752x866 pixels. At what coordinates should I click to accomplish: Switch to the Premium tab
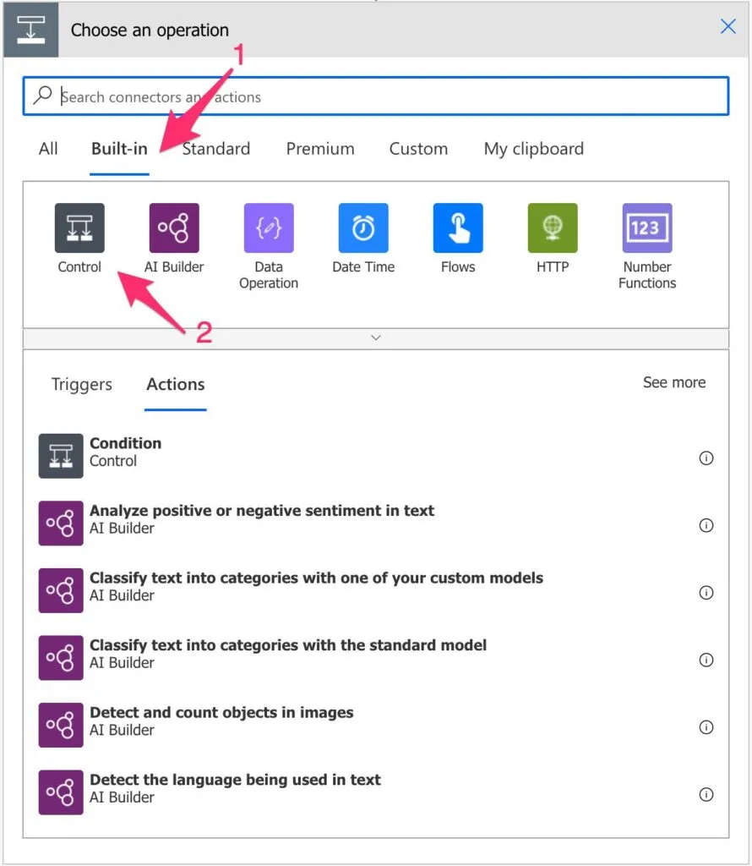click(x=320, y=149)
